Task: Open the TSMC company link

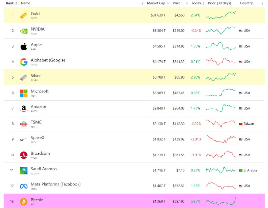Action: [36, 122]
